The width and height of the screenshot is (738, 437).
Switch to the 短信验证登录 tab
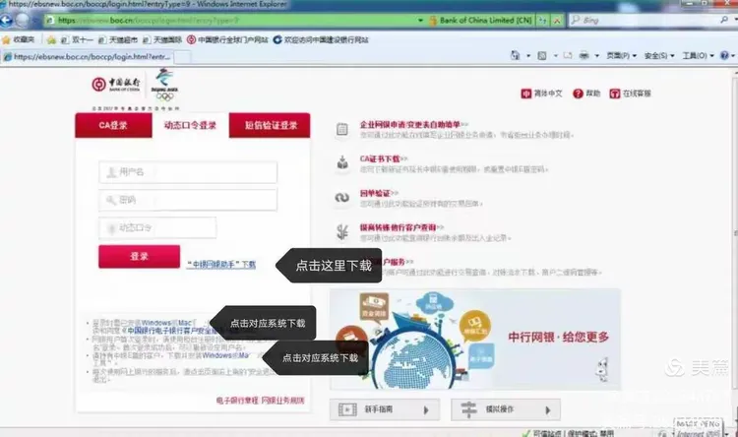point(270,125)
